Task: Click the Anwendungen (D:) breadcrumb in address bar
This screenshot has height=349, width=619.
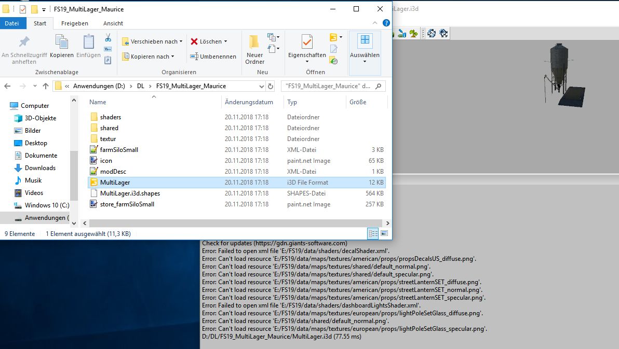Action: coord(99,86)
